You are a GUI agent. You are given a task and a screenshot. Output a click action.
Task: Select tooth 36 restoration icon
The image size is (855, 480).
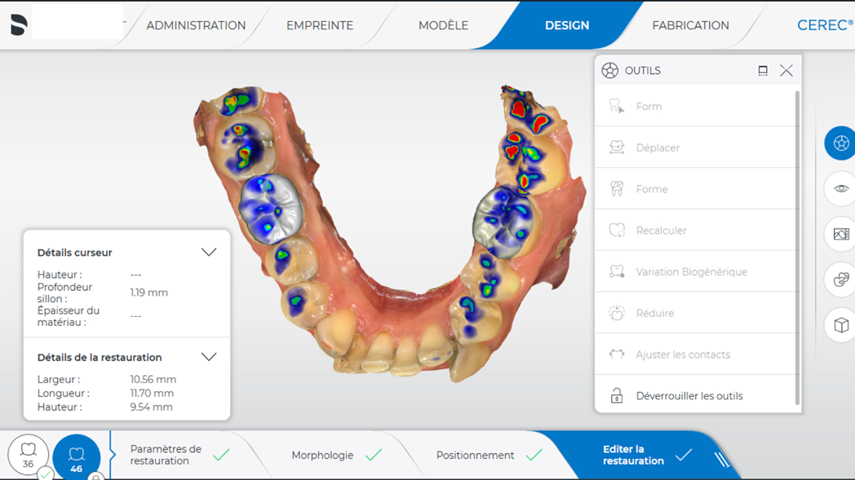[28, 456]
